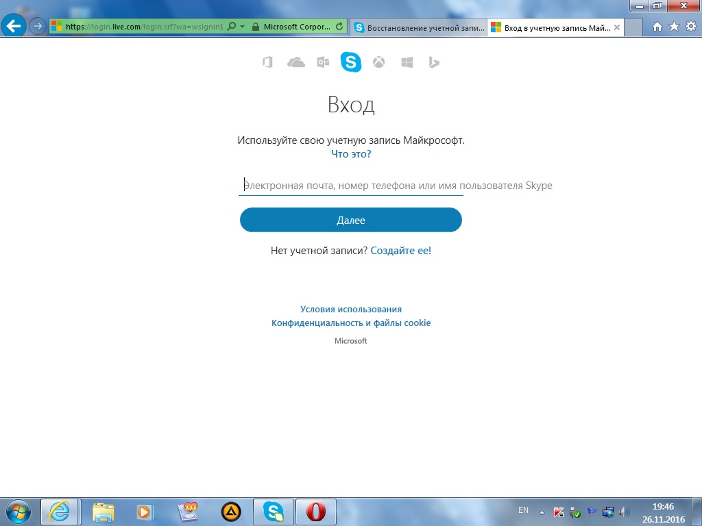
Task: Click the Что это? link
Action: (351, 154)
